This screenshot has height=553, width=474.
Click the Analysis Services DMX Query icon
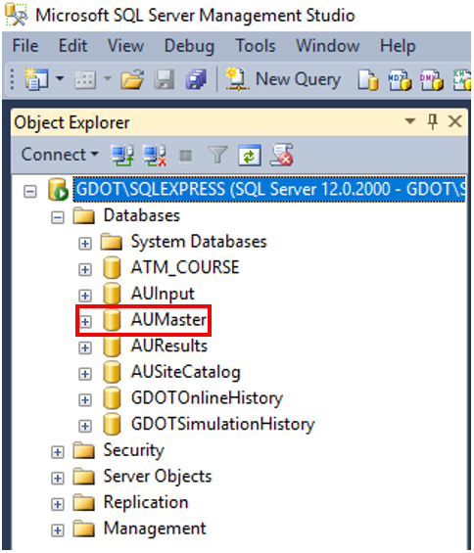click(431, 79)
